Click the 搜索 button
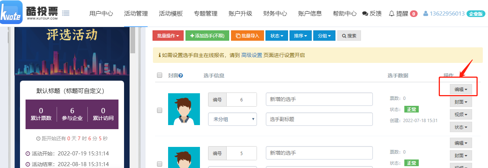The image size is (488, 168). (x=349, y=36)
